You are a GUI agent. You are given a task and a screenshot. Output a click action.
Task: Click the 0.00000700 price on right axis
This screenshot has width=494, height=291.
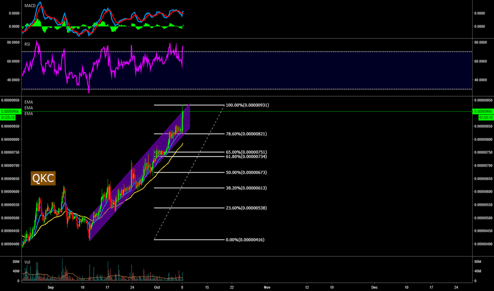483,166
